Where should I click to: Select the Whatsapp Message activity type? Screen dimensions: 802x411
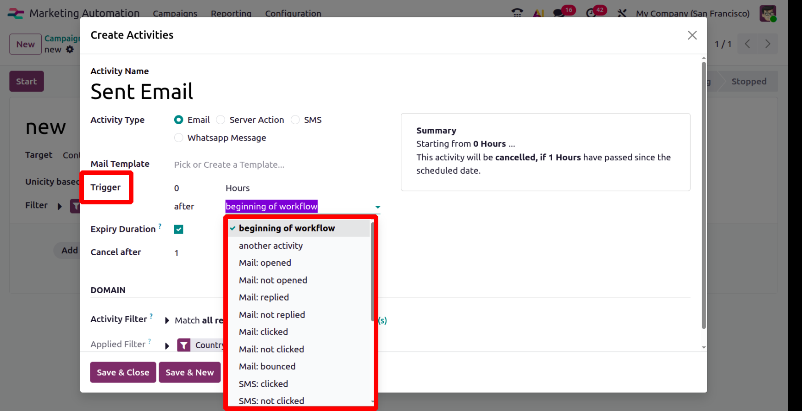point(179,138)
